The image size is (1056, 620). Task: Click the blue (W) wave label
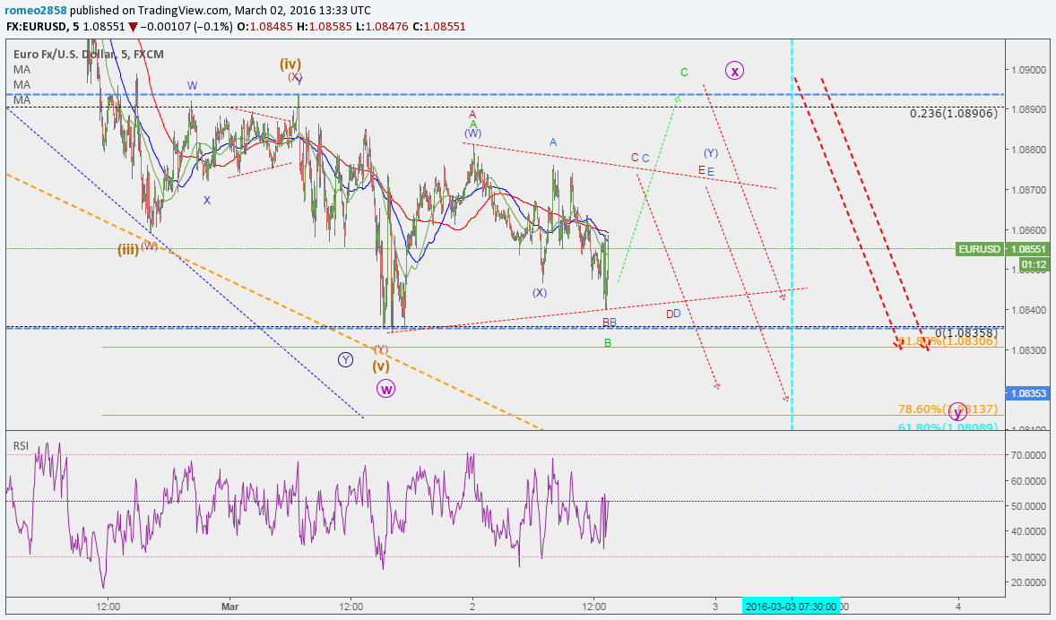[472, 134]
